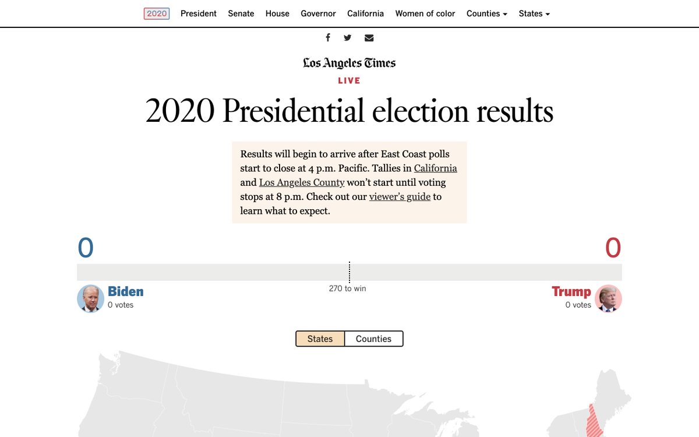Viewport: 699px width, 437px height.
Task: Expand the States dropdown menu
Action: pyautogui.click(x=534, y=13)
